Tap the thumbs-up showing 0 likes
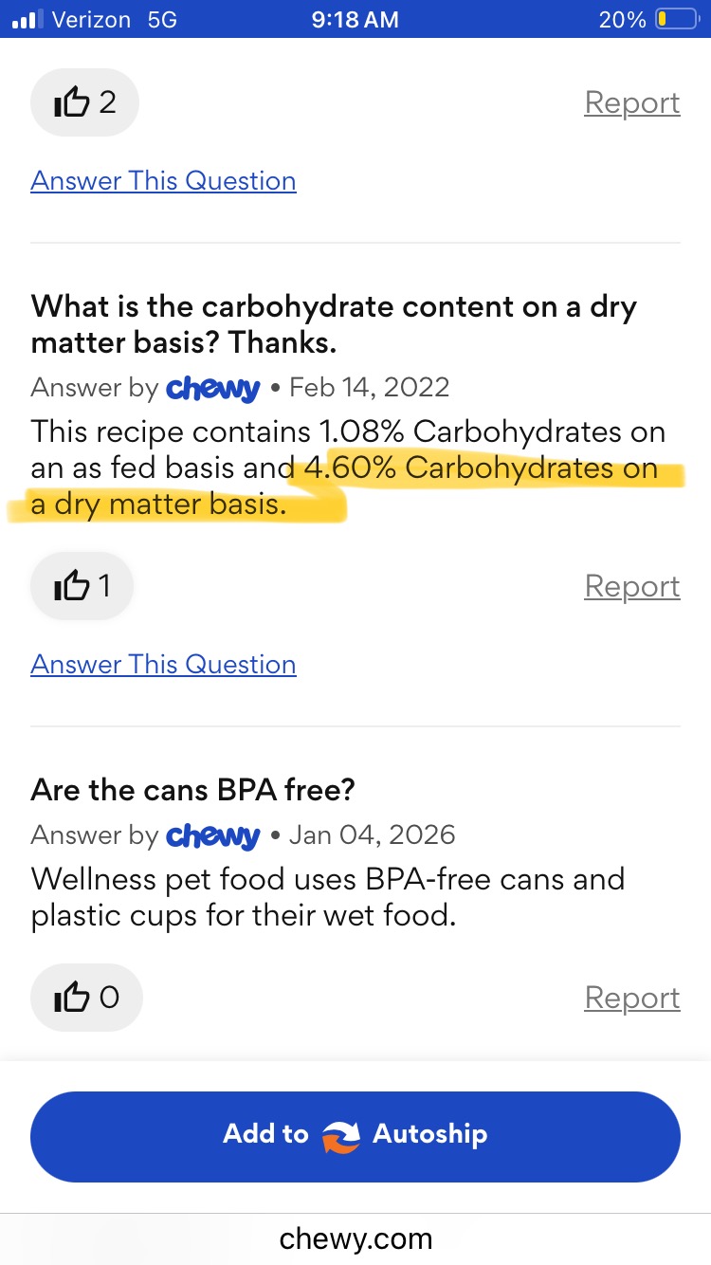 pos(85,997)
